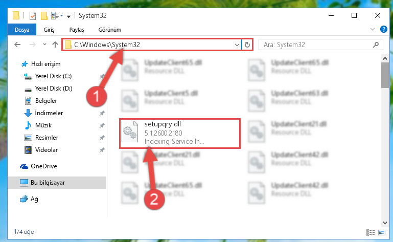The width and height of the screenshot is (393, 242).
Task: Click the Up one level arrow
Action: (x=55, y=45)
